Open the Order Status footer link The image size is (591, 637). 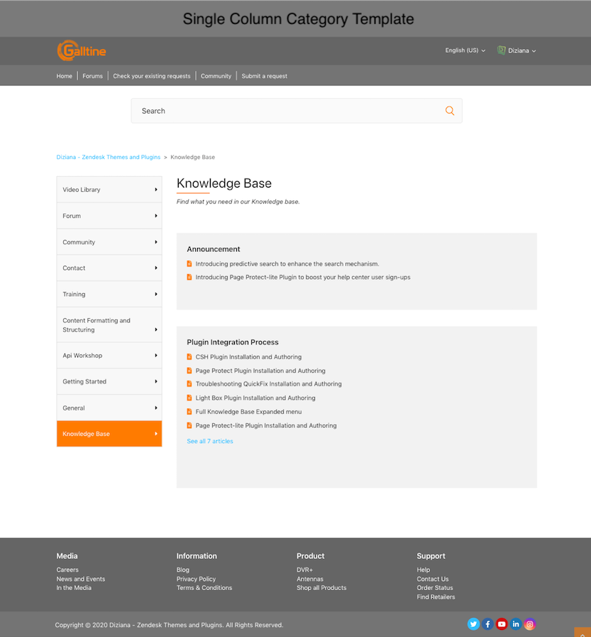(435, 588)
